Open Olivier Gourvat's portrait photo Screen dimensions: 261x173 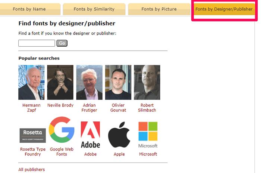pos(118,83)
